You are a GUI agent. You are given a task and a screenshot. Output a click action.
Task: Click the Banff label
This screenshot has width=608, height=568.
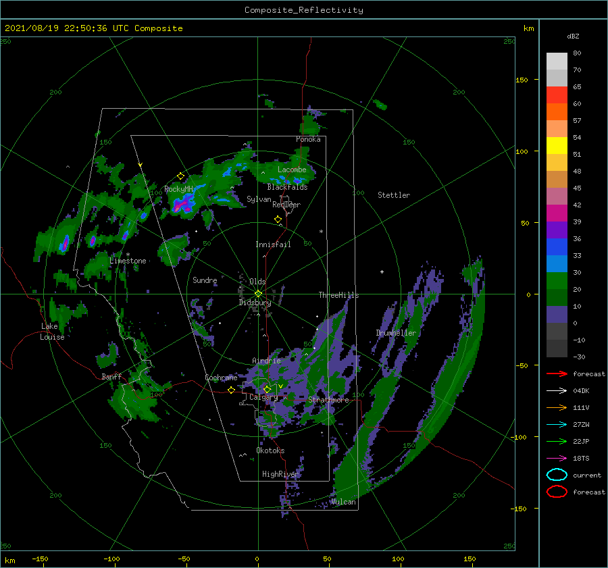[x=111, y=376]
